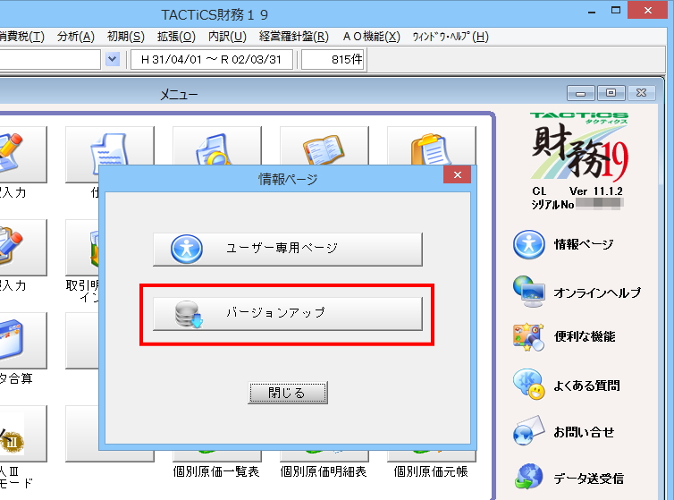
Task: Open お問い合せ envelope icon
Action: point(528,431)
